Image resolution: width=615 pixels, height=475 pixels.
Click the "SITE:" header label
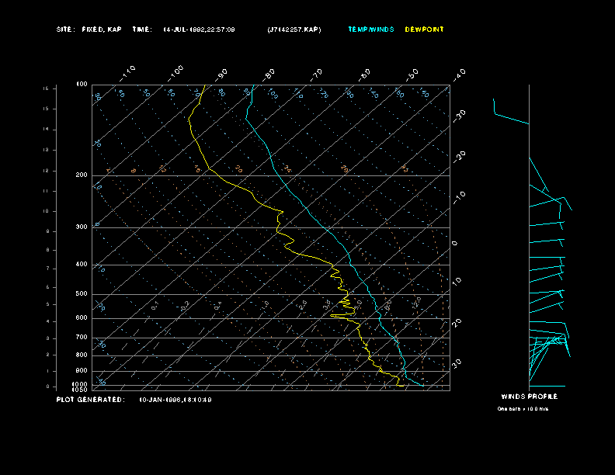(x=64, y=29)
